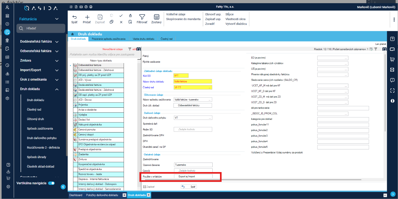Open the globe module in the left rail
398x199 pixels.
click(7, 40)
